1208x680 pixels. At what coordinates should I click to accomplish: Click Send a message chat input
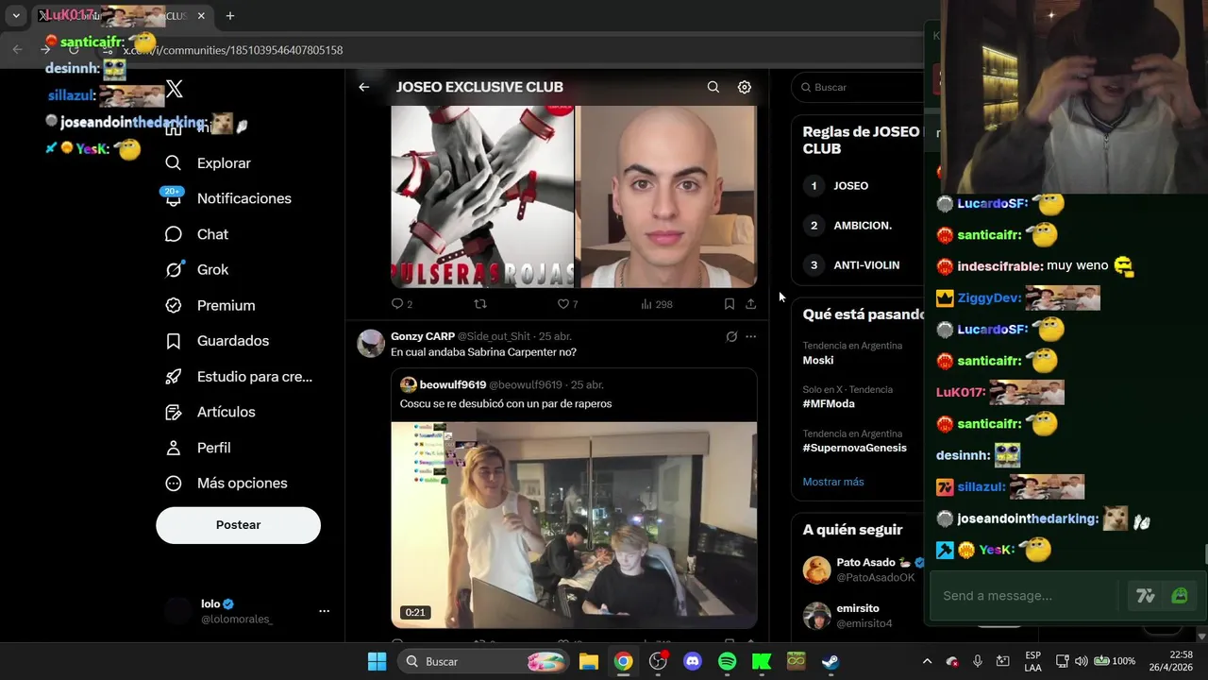(x=1029, y=596)
